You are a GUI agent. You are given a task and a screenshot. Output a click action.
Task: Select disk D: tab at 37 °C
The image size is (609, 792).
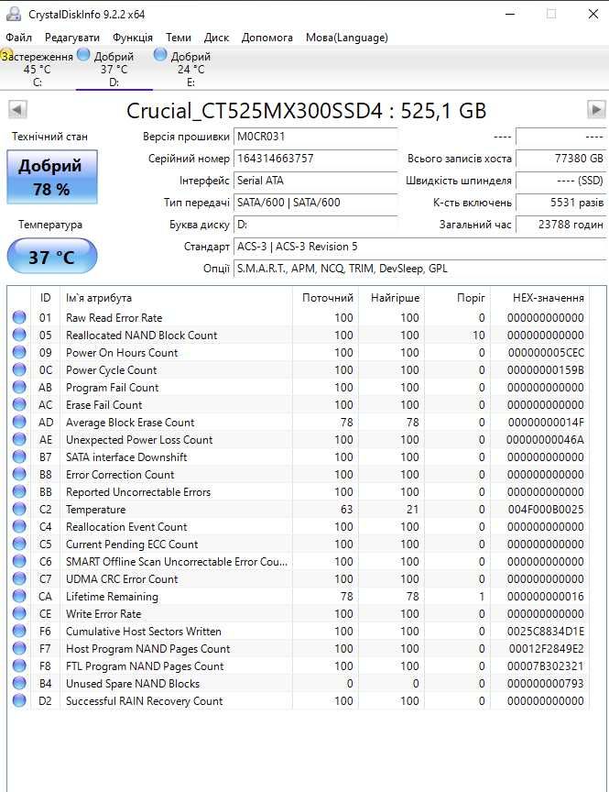click(114, 69)
